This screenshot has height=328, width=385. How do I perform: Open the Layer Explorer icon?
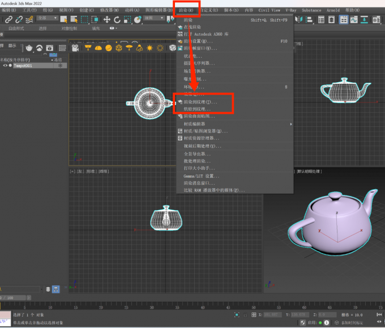(331, 19)
